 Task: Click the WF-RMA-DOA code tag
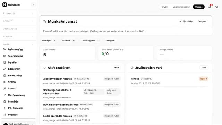point(86,105)
